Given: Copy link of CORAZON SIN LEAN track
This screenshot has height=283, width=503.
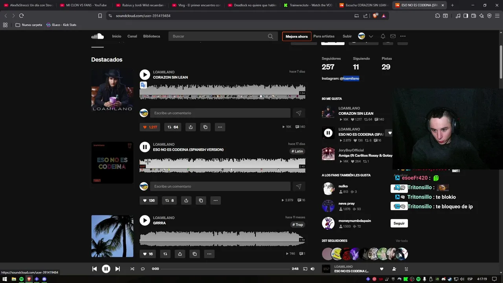Looking at the screenshot, I should coord(205,127).
